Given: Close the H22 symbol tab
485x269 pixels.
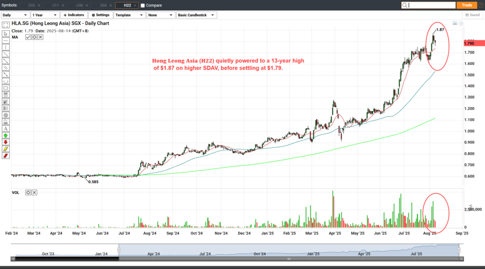Looking at the screenshot, I should point(135,5).
